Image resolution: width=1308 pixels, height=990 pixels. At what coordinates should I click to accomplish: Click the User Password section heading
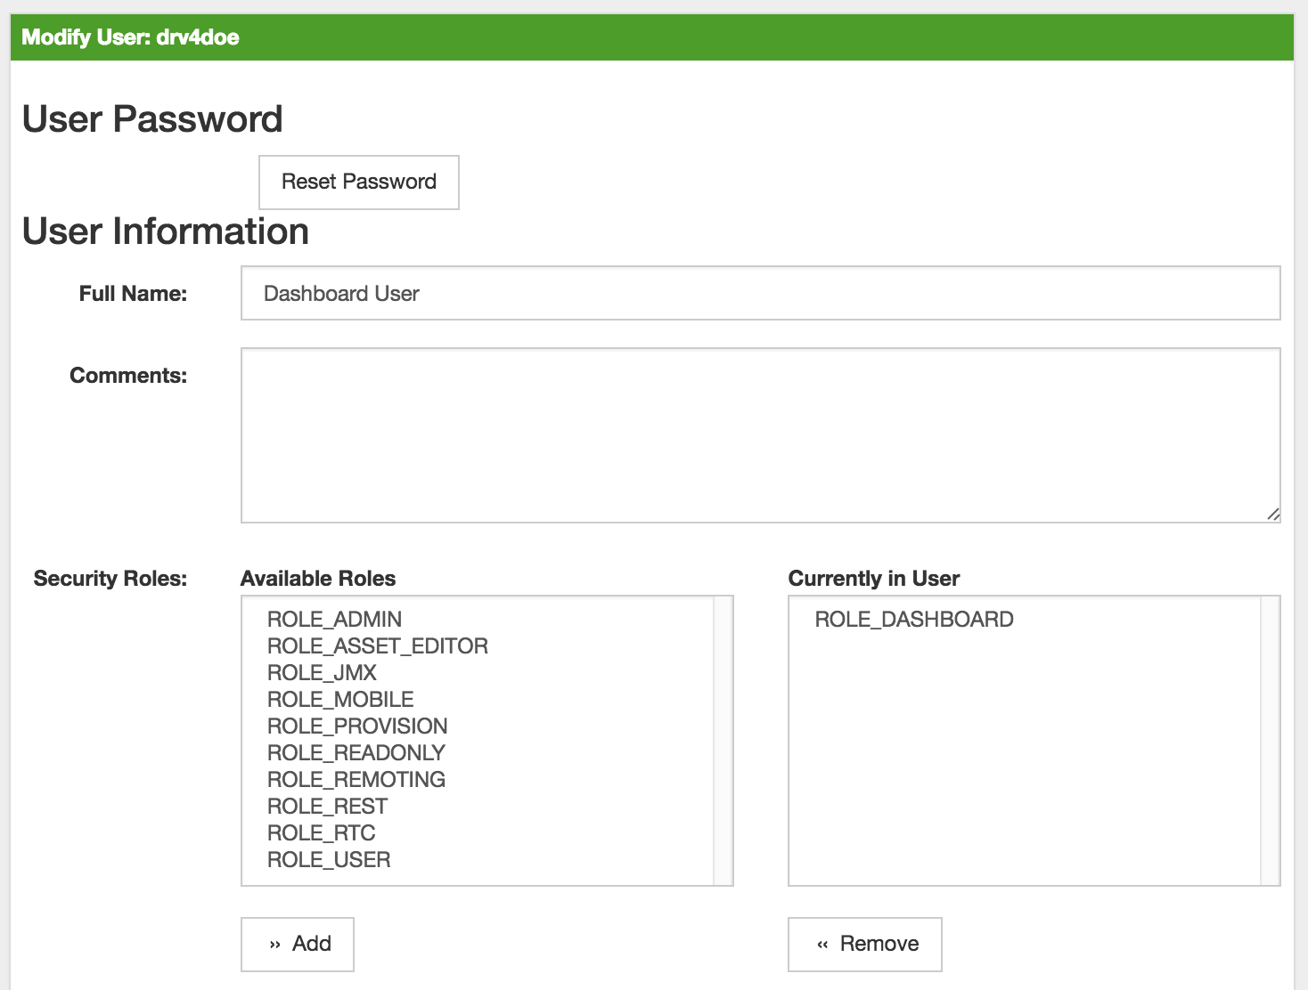coord(152,118)
